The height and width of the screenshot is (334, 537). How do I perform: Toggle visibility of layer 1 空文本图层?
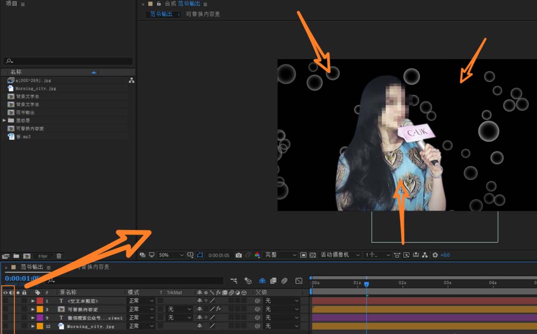click(x=5, y=301)
